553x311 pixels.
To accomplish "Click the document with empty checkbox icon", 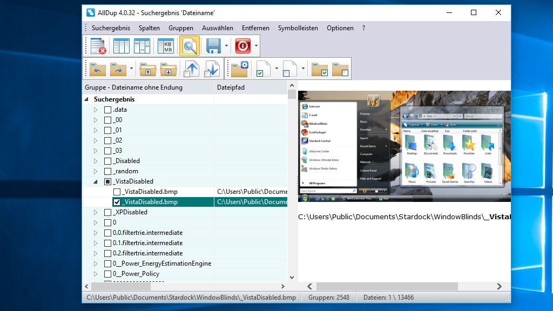I will [x=289, y=69].
